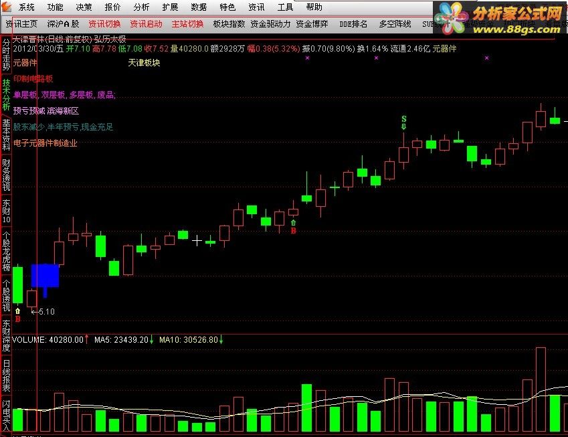Click the B buy signal marker mid-chart
Screen dimensions: 568x437
(x=294, y=227)
